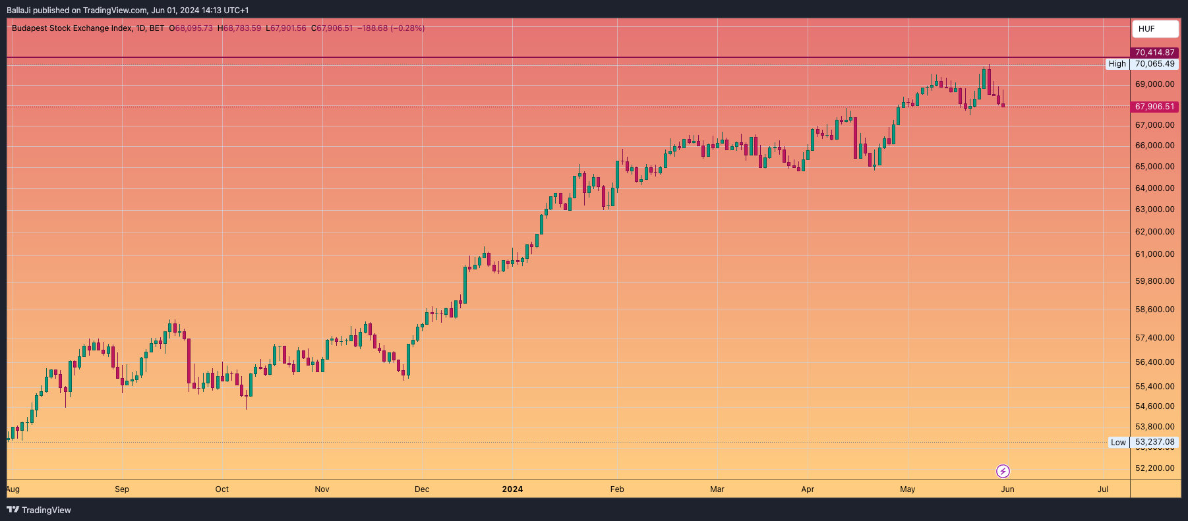Click the high value H68,783.59
The width and height of the screenshot is (1188, 521).
coord(239,28)
